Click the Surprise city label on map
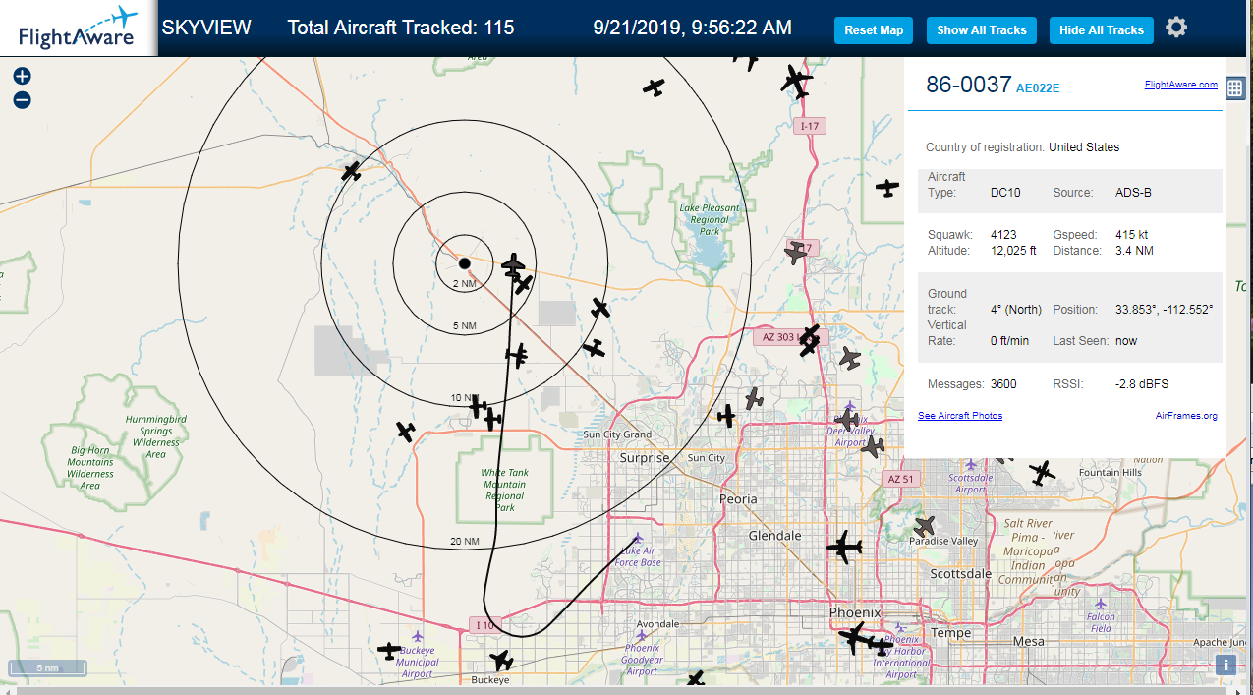Screen dimensions: 1253x695 [645, 458]
